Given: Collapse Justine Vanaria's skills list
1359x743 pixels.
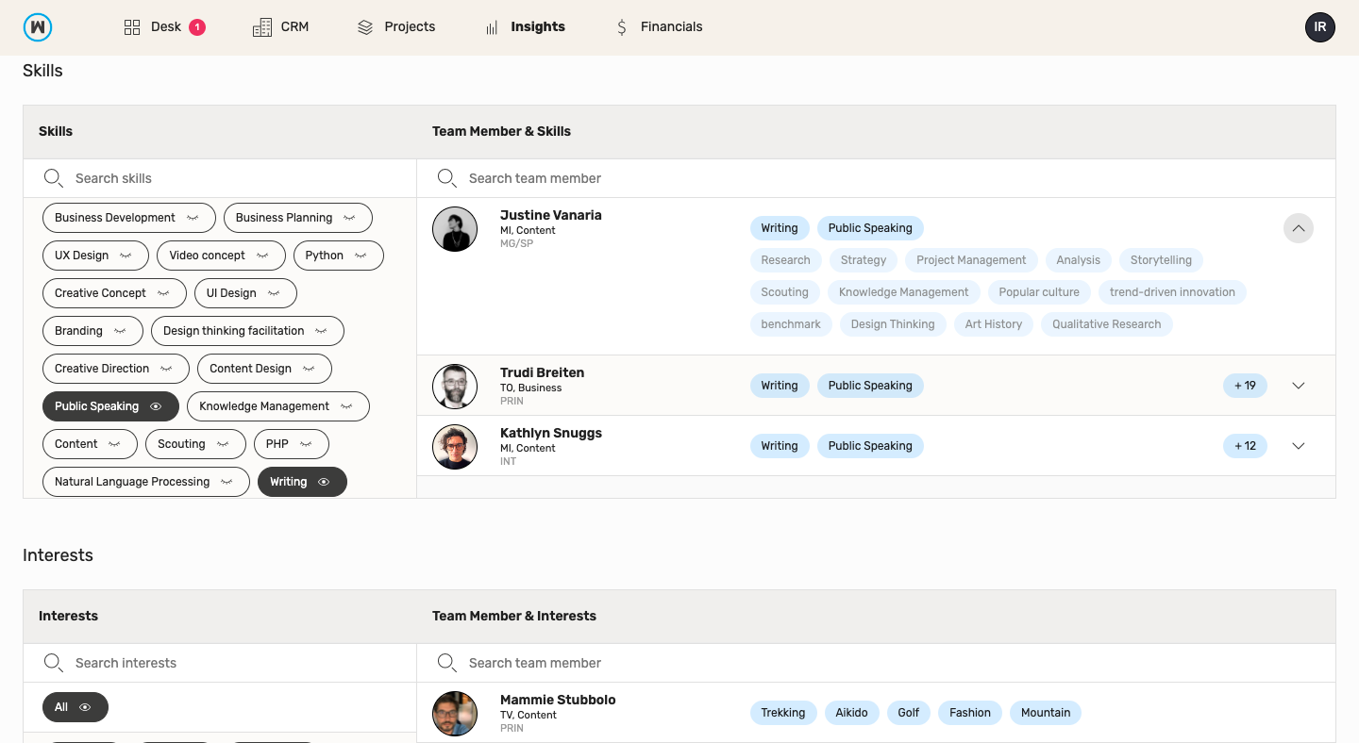Looking at the screenshot, I should 1299,228.
